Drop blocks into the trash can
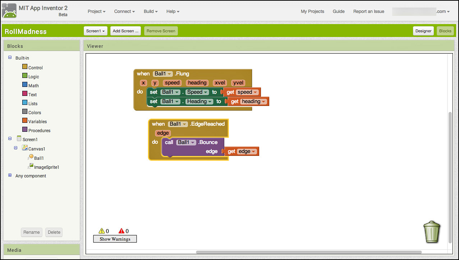 pyautogui.click(x=432, y=232)
